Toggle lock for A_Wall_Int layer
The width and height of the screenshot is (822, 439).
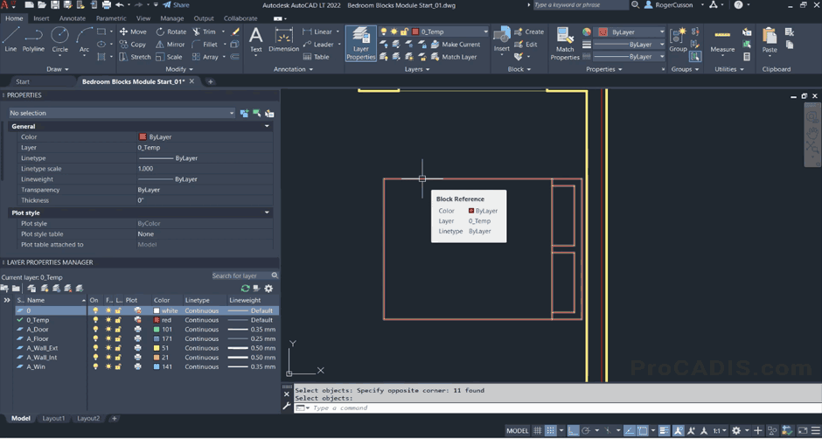tap(118, 358)
